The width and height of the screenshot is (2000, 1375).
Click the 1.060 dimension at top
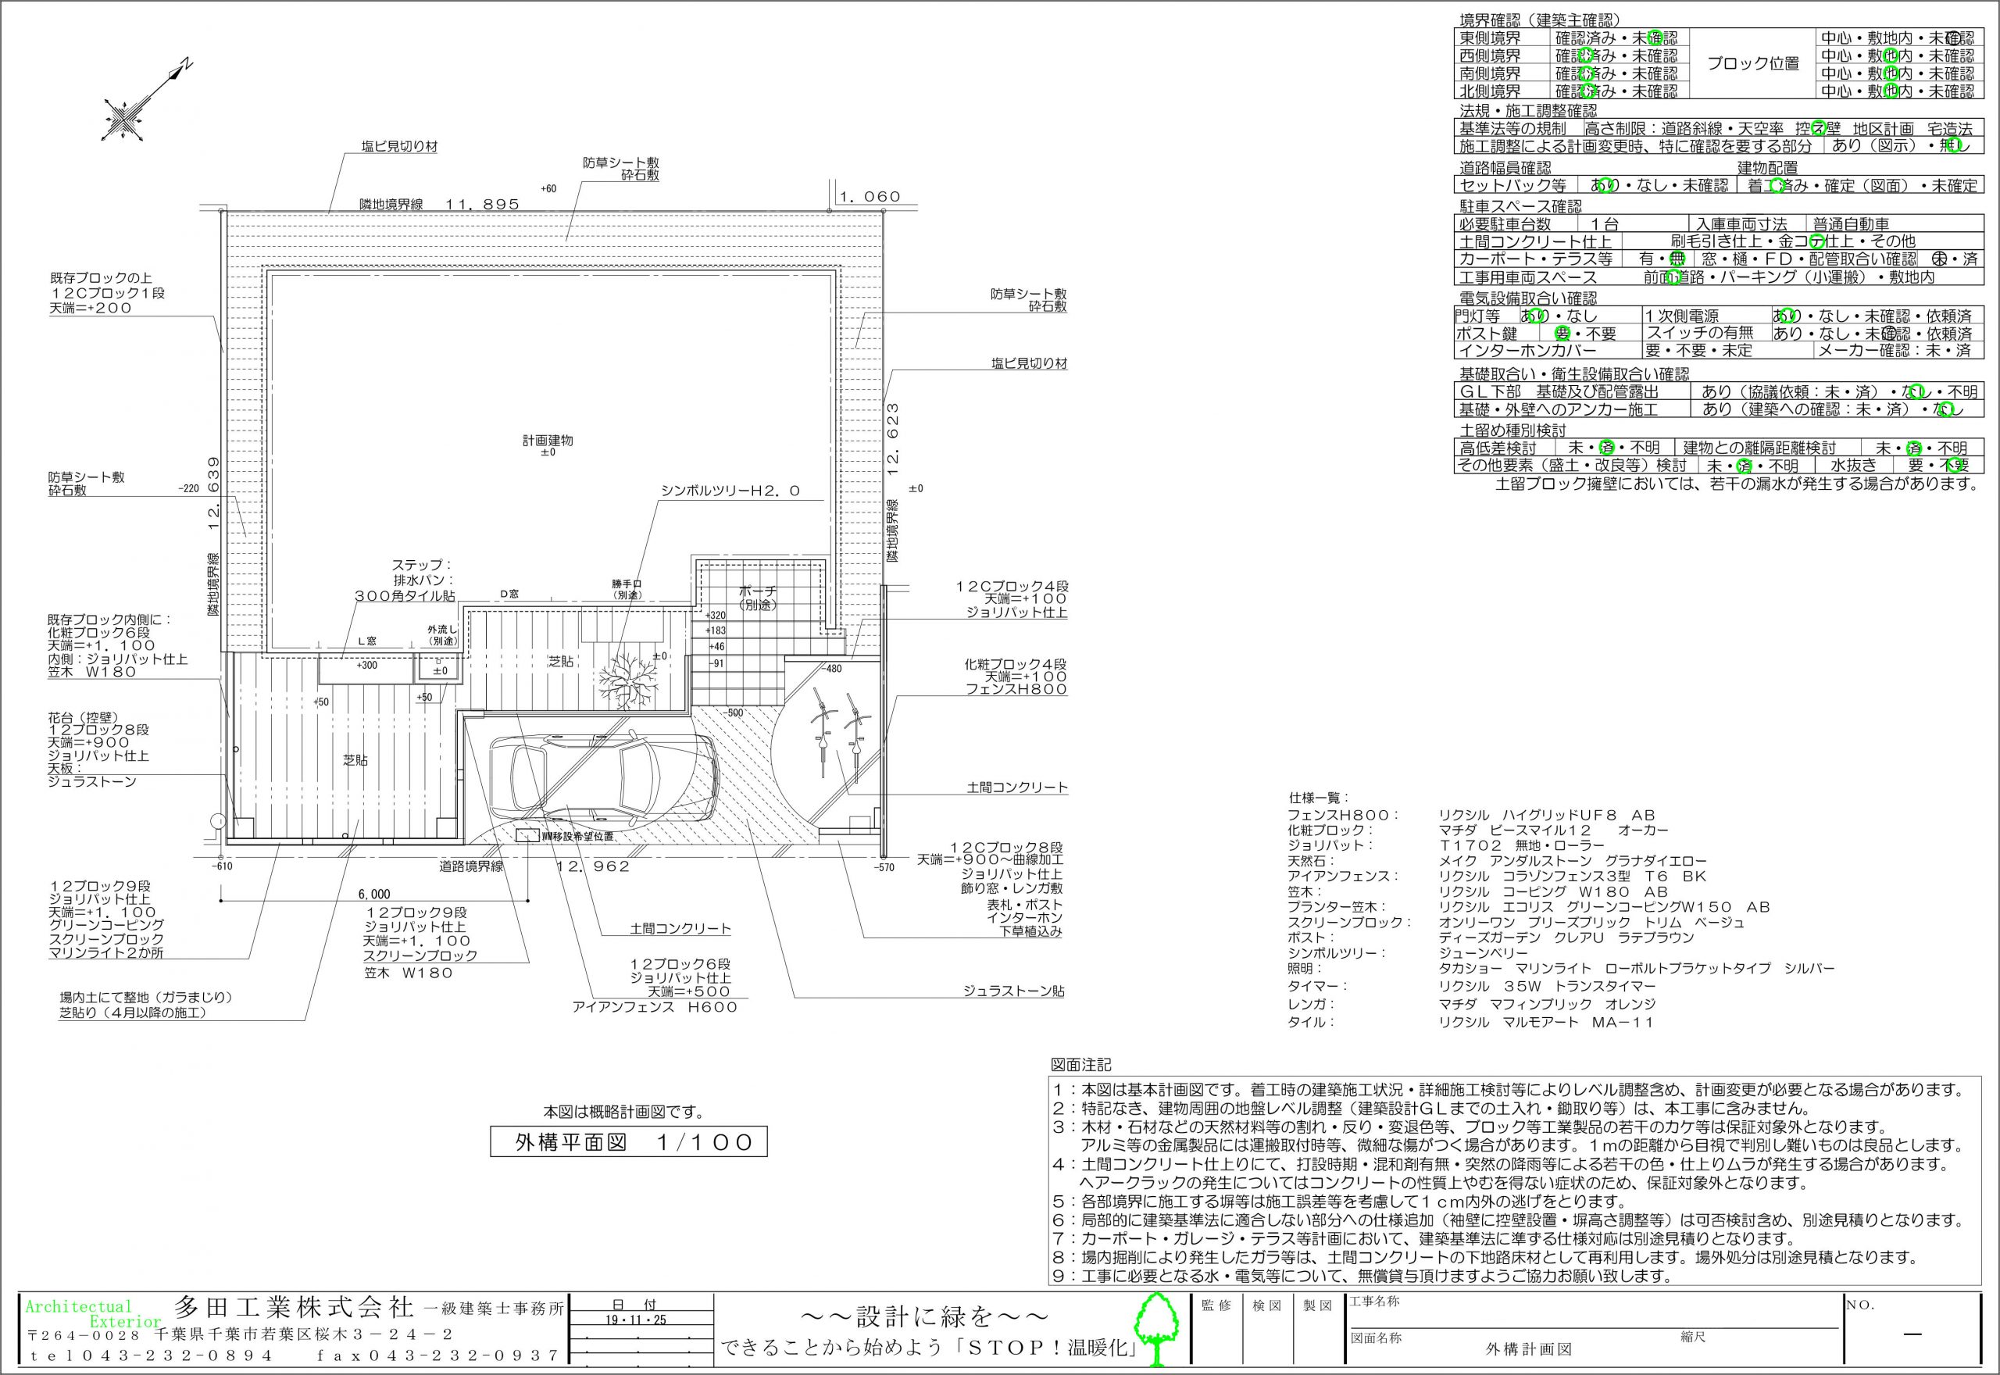(x=870, y=196)
